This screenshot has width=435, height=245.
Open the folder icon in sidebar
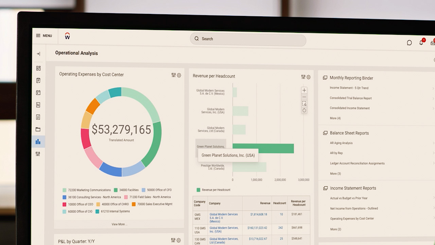click(x=38, y=129)
